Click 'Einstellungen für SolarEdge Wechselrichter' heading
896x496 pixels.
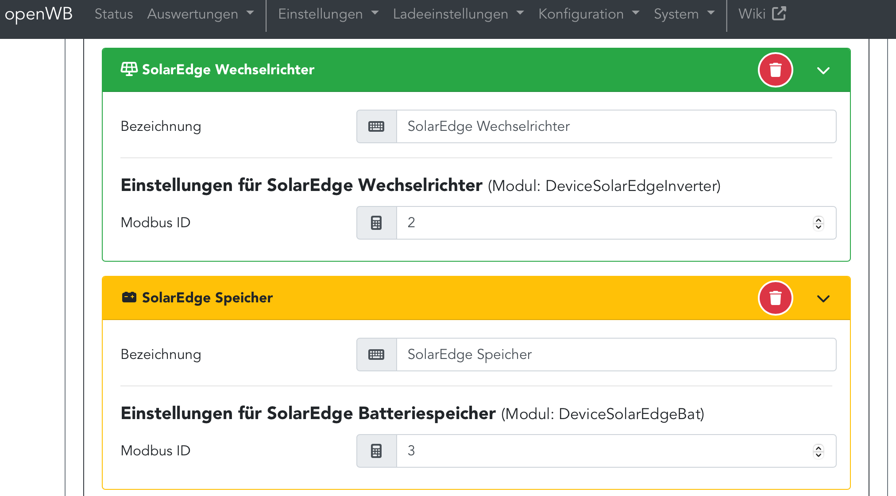301,185
